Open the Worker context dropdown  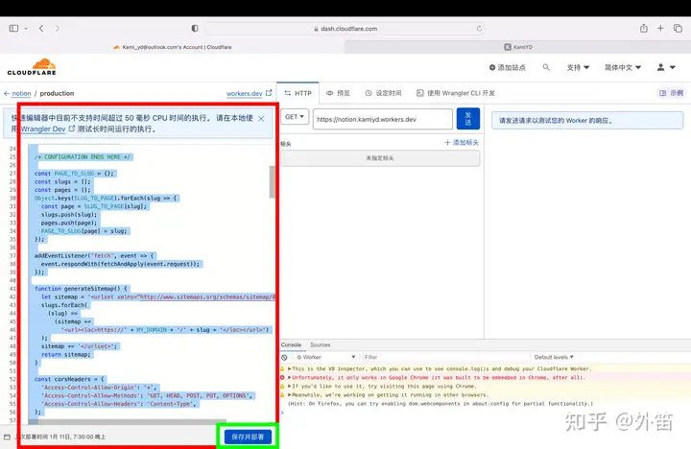(325, 357)
